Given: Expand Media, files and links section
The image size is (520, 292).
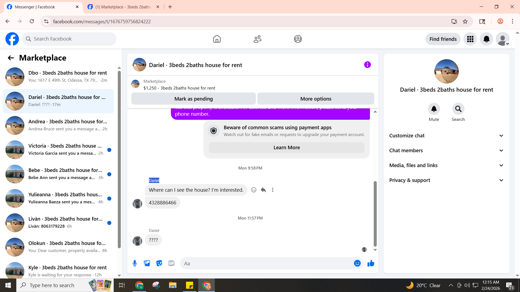Looking at the screenshot, I should tap(446, 165).
